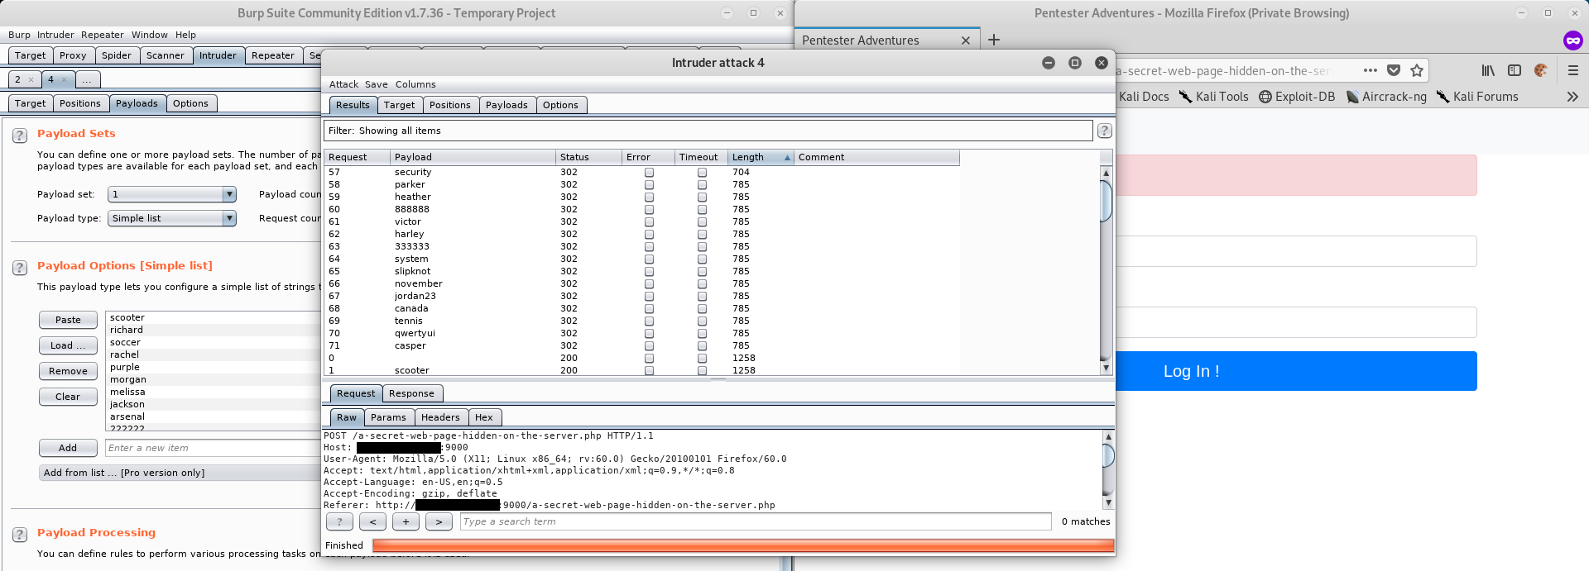The width and height of the screenshot is (1589, 571).
Task: Open Payload Processing help icon
Action: tap(20, 535)
